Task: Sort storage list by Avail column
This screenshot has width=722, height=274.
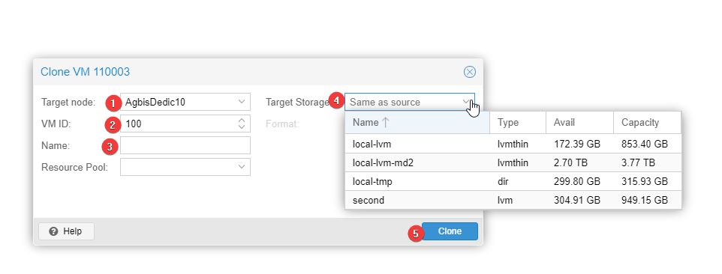Action: coord(579,123)
